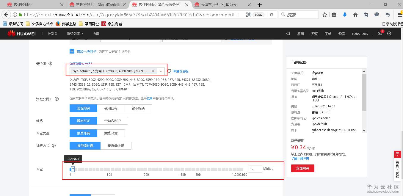403x196 pixels.
Task: Open downloads via the blue arrow icon
Action: (345, 14)
